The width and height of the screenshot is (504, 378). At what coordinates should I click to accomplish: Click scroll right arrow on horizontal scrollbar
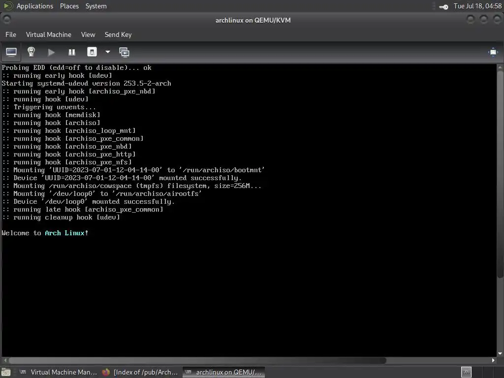[493, 360]
